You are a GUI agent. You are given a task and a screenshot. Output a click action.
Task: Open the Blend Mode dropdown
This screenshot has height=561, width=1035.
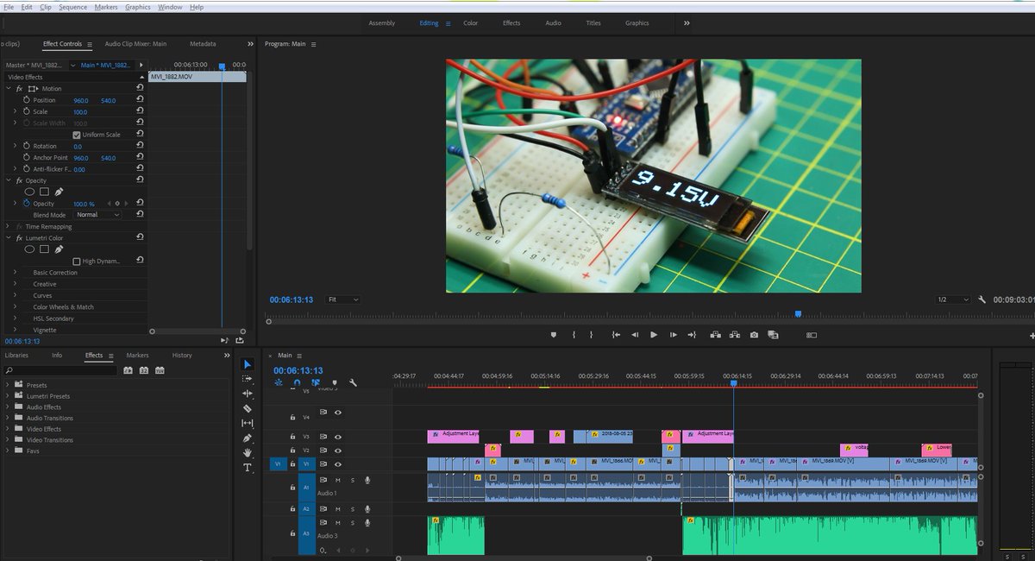(97, 214)
